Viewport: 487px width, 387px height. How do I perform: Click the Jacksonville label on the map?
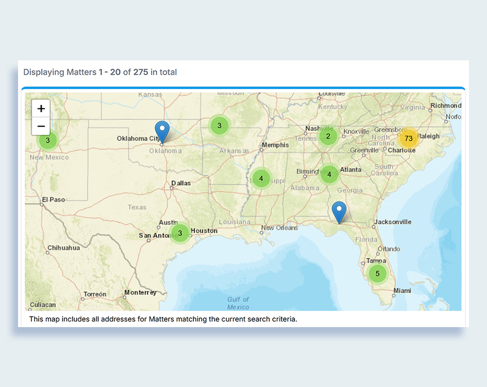click(x=393, y=222)
